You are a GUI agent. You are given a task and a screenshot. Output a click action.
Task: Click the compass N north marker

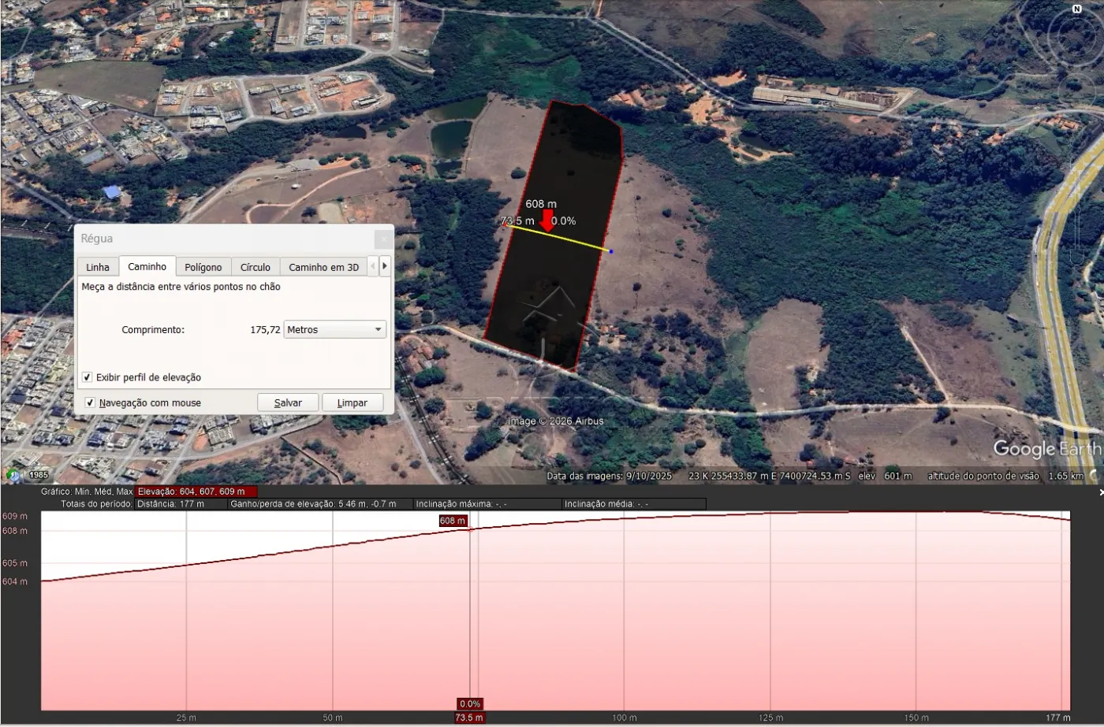point(1077,9)
